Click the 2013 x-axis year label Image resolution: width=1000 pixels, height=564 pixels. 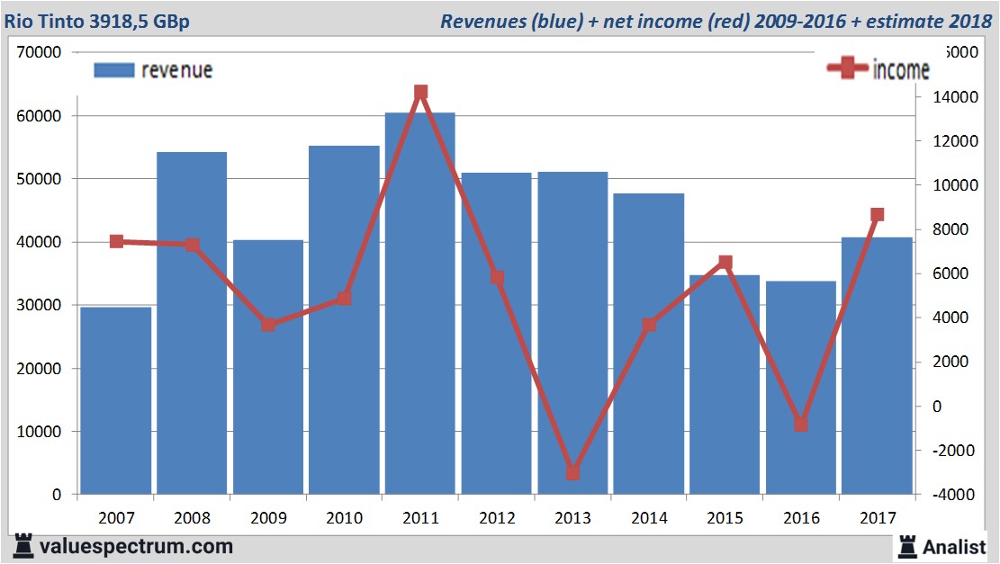pyautogui.click(x=572, y=517)
